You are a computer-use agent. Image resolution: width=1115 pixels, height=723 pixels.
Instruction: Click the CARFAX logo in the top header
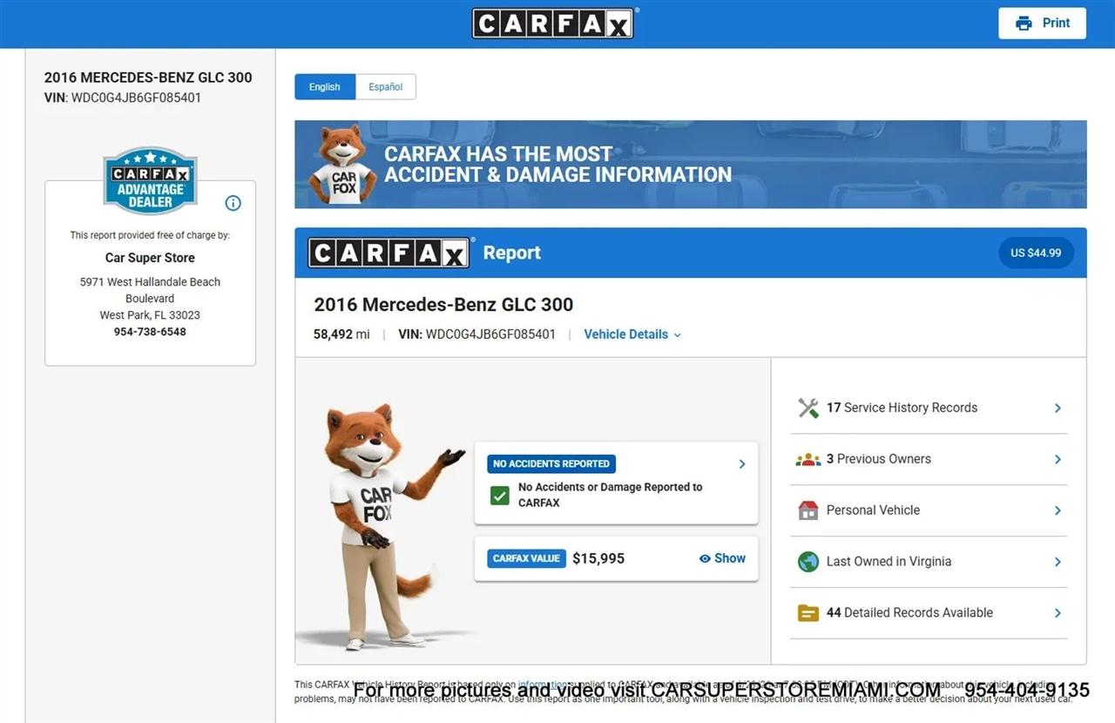(x=555, y=24)
